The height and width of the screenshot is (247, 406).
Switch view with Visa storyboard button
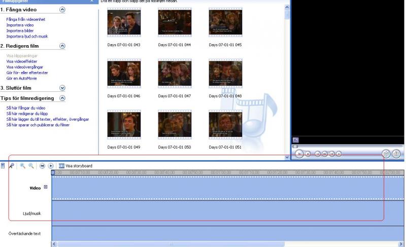pyautogui.click(x=76, y=166)
